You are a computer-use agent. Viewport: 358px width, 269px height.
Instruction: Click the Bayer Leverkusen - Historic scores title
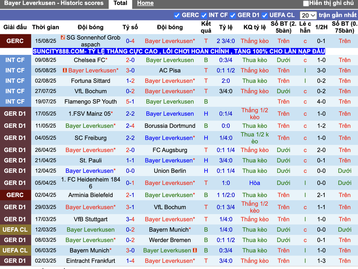click(x=54, y=3)
